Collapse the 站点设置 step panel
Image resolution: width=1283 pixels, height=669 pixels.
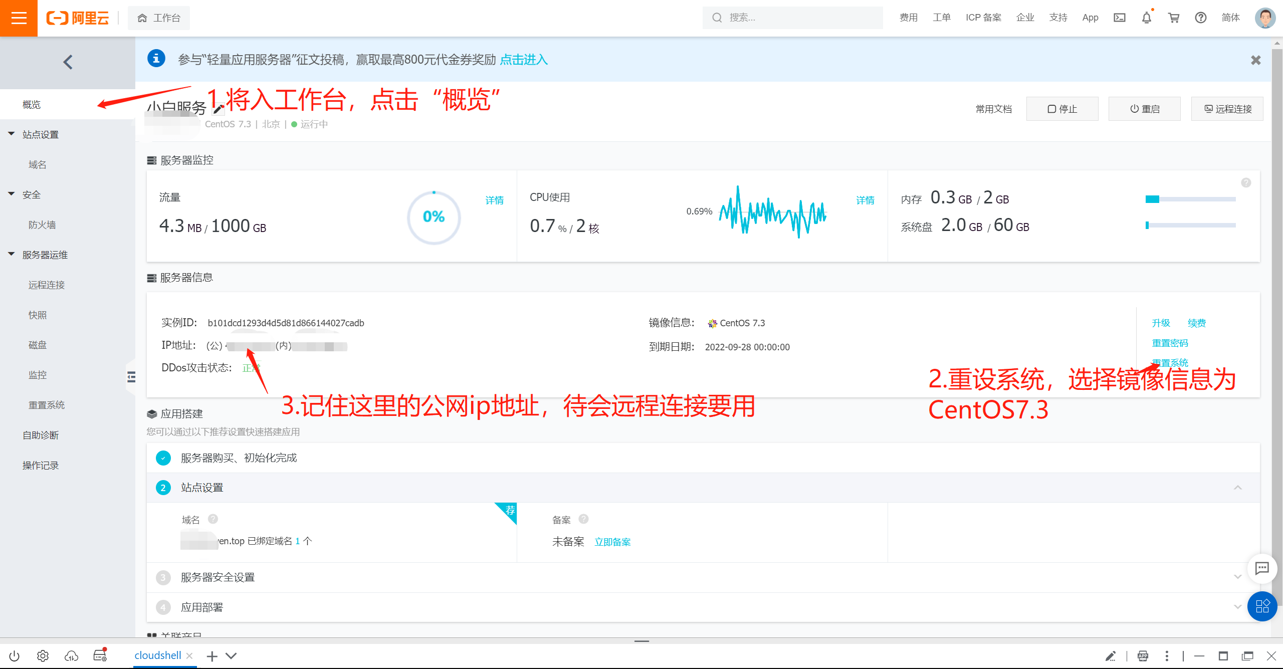(x=1237, y=488)
